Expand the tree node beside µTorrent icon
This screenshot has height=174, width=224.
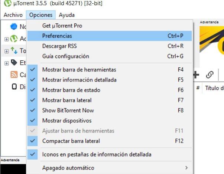pyautogui.click(x=6, y=39)
